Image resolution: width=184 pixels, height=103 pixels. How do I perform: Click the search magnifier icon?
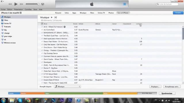(x=158, y=4)
